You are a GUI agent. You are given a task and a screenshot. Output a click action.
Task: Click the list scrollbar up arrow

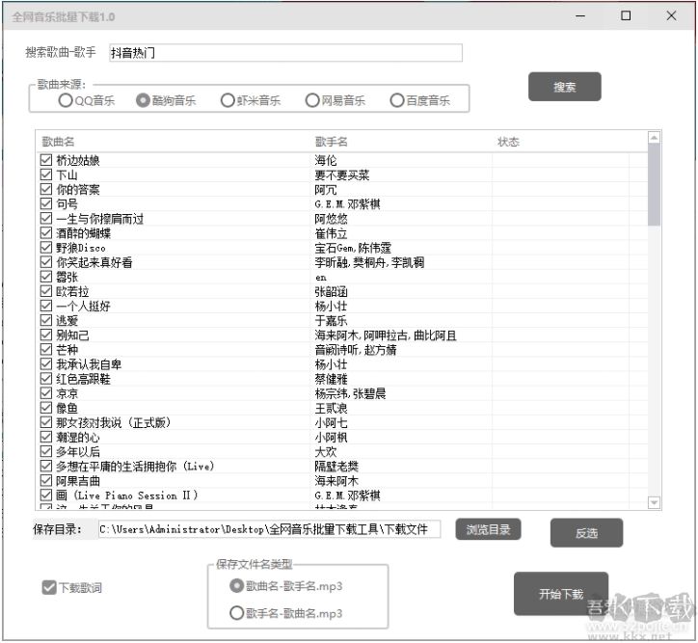(x=654, y=138)
